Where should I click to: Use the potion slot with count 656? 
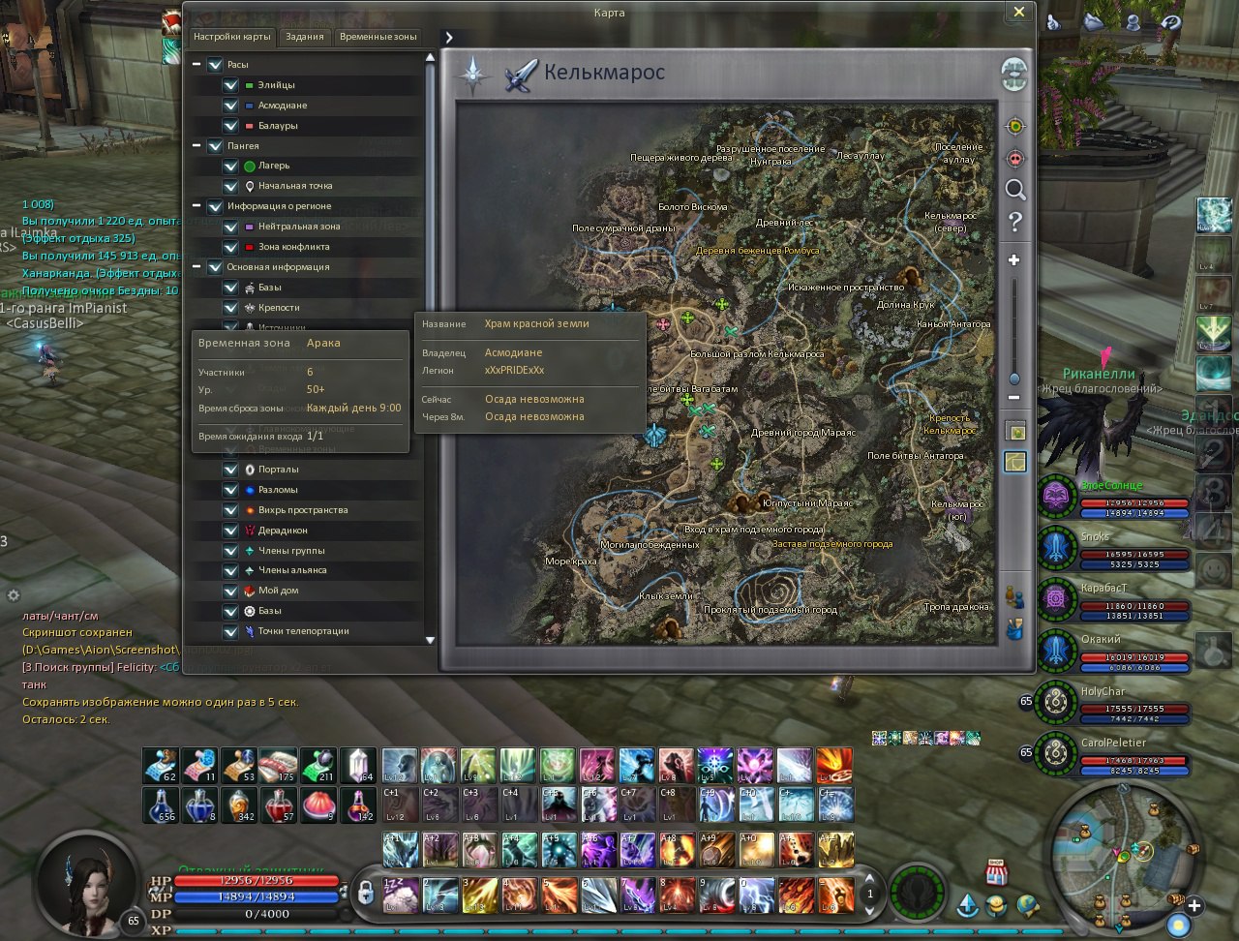[161, 805]
